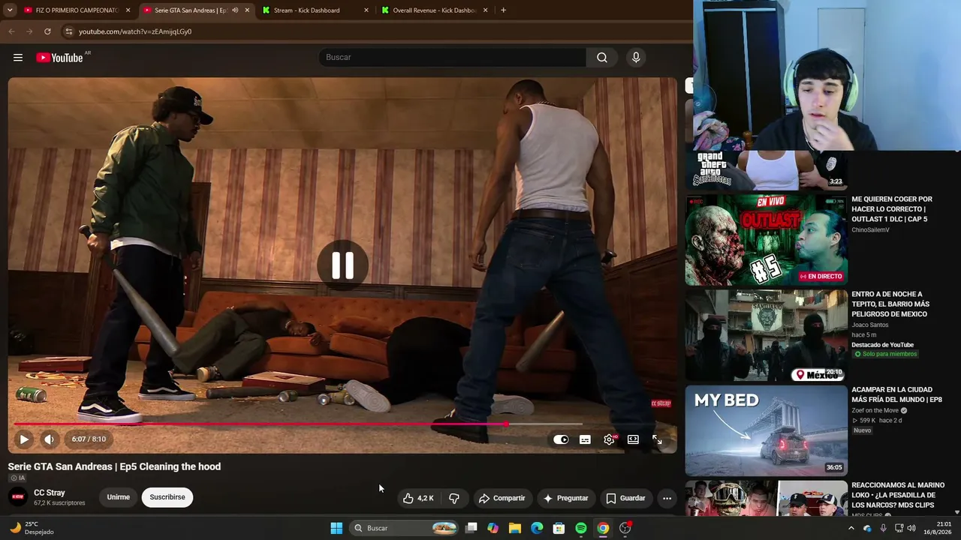961x540 pixels.
Task: Open Microsoft Edge from the taskbar
Action: [x=537, y=528]
